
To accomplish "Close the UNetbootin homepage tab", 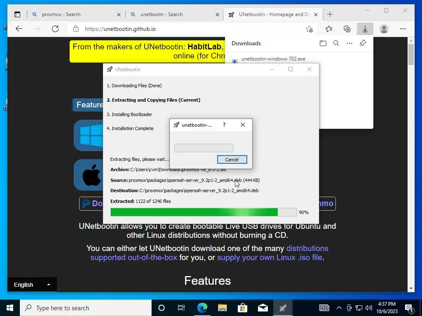I will [316, 14].
